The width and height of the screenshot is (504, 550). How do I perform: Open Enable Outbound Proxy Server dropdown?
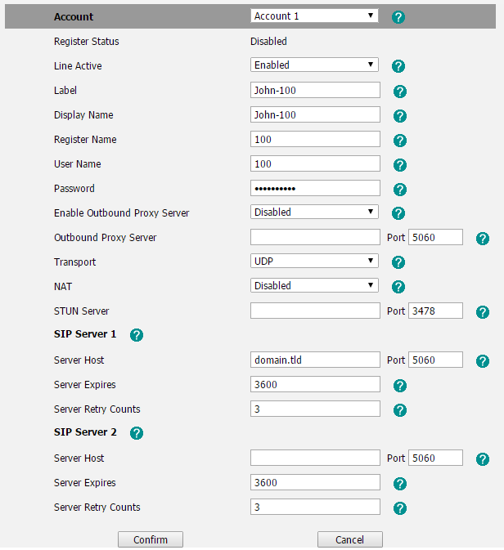point(314,212)
